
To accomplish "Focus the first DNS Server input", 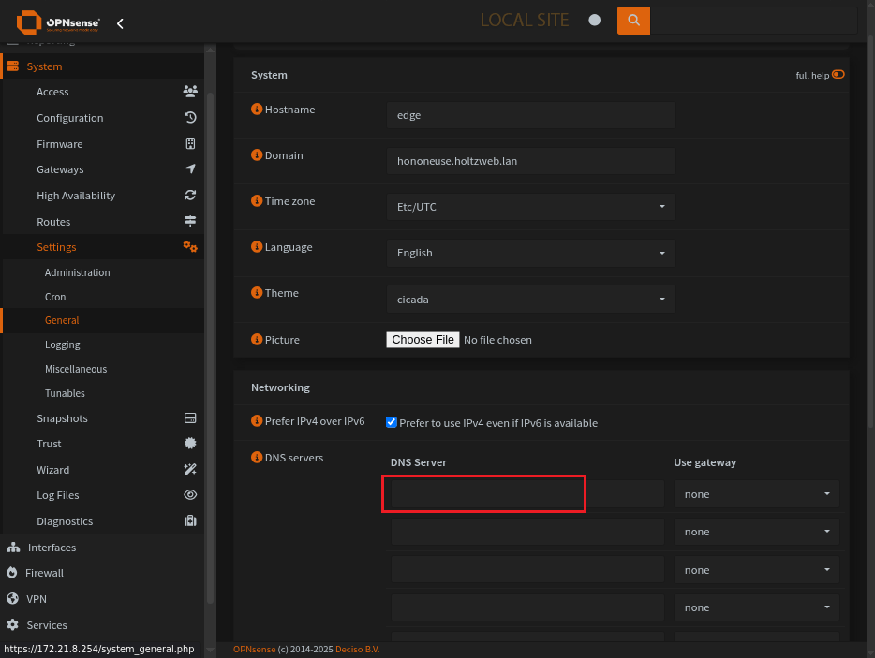I will click(527, 494).
